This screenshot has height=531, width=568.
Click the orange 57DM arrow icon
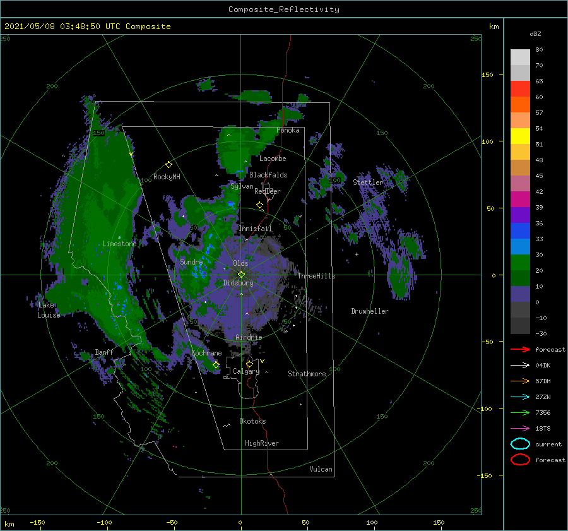coord(520,381)
